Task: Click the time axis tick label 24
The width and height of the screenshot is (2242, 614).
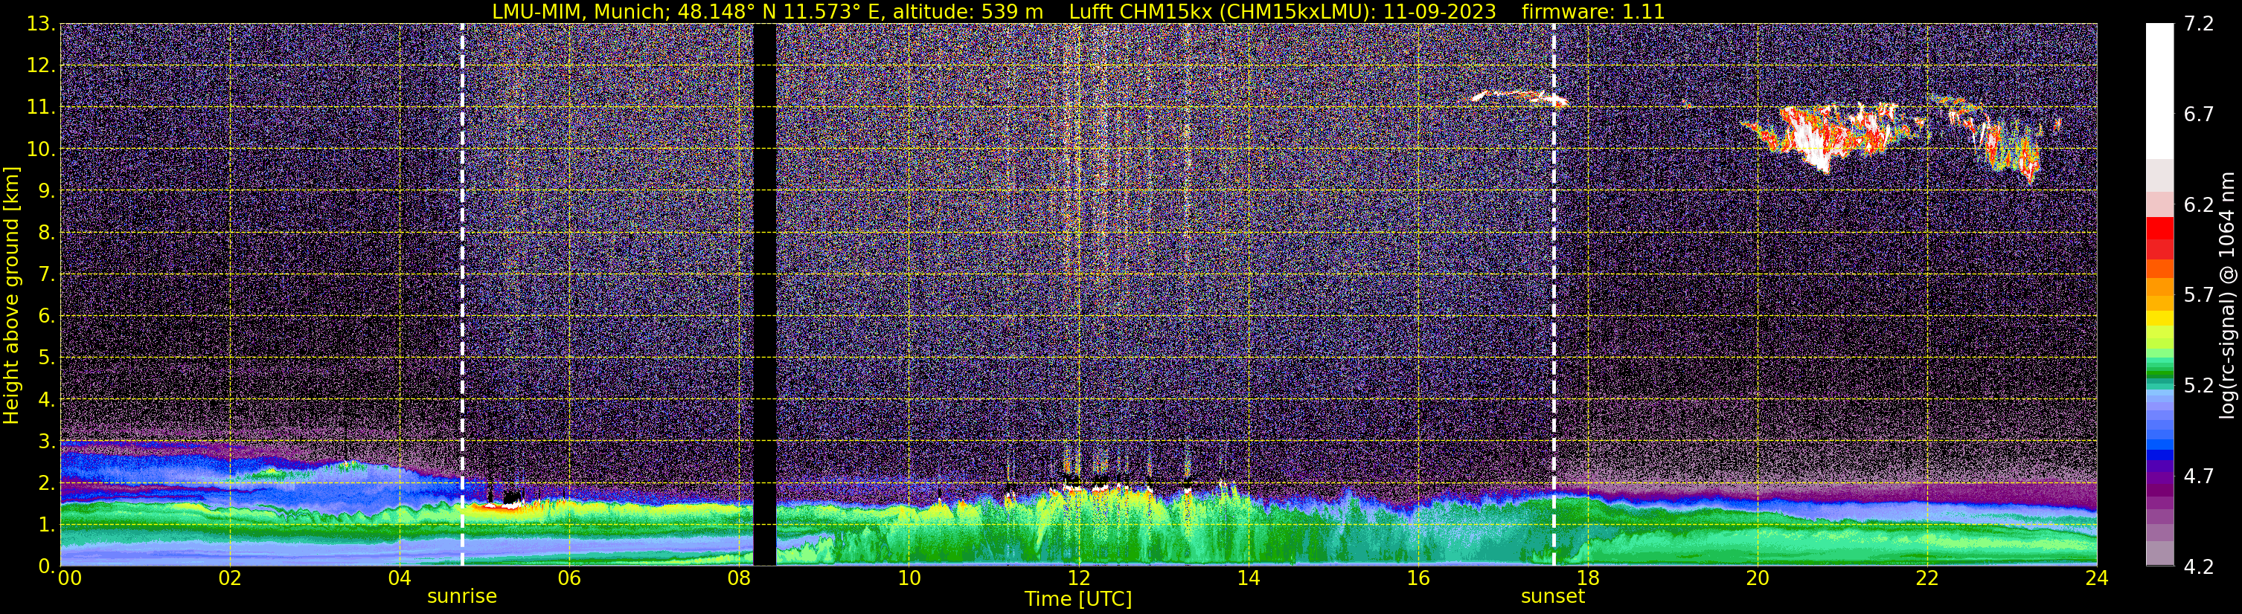Action: 2097,578
